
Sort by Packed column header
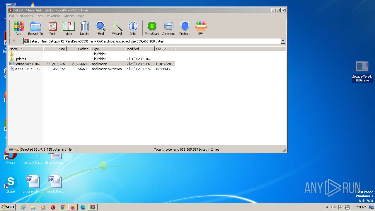coord(79,49)
